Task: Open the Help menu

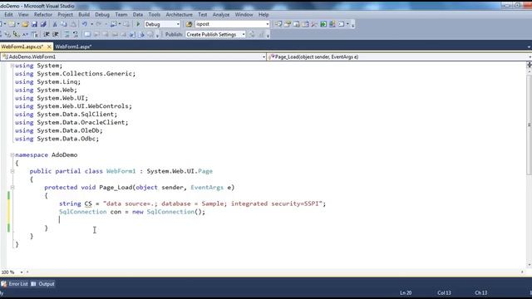Action: click(264, 15)
